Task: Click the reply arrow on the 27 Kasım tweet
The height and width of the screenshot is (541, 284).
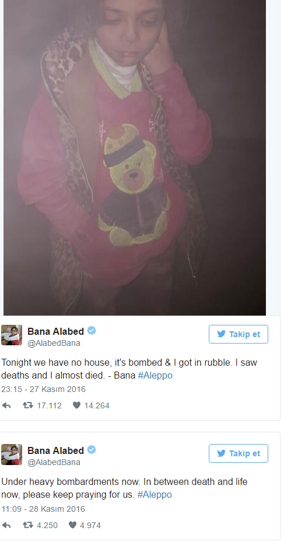Action: (x=6, y=405)
